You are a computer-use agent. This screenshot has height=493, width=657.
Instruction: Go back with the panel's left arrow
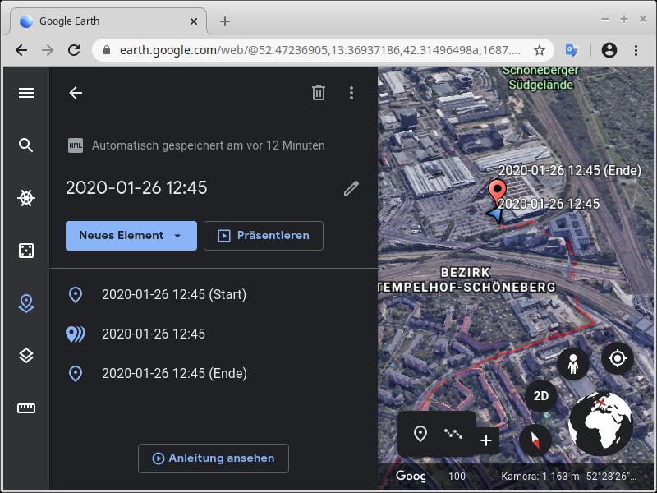(x=76, y=93)
